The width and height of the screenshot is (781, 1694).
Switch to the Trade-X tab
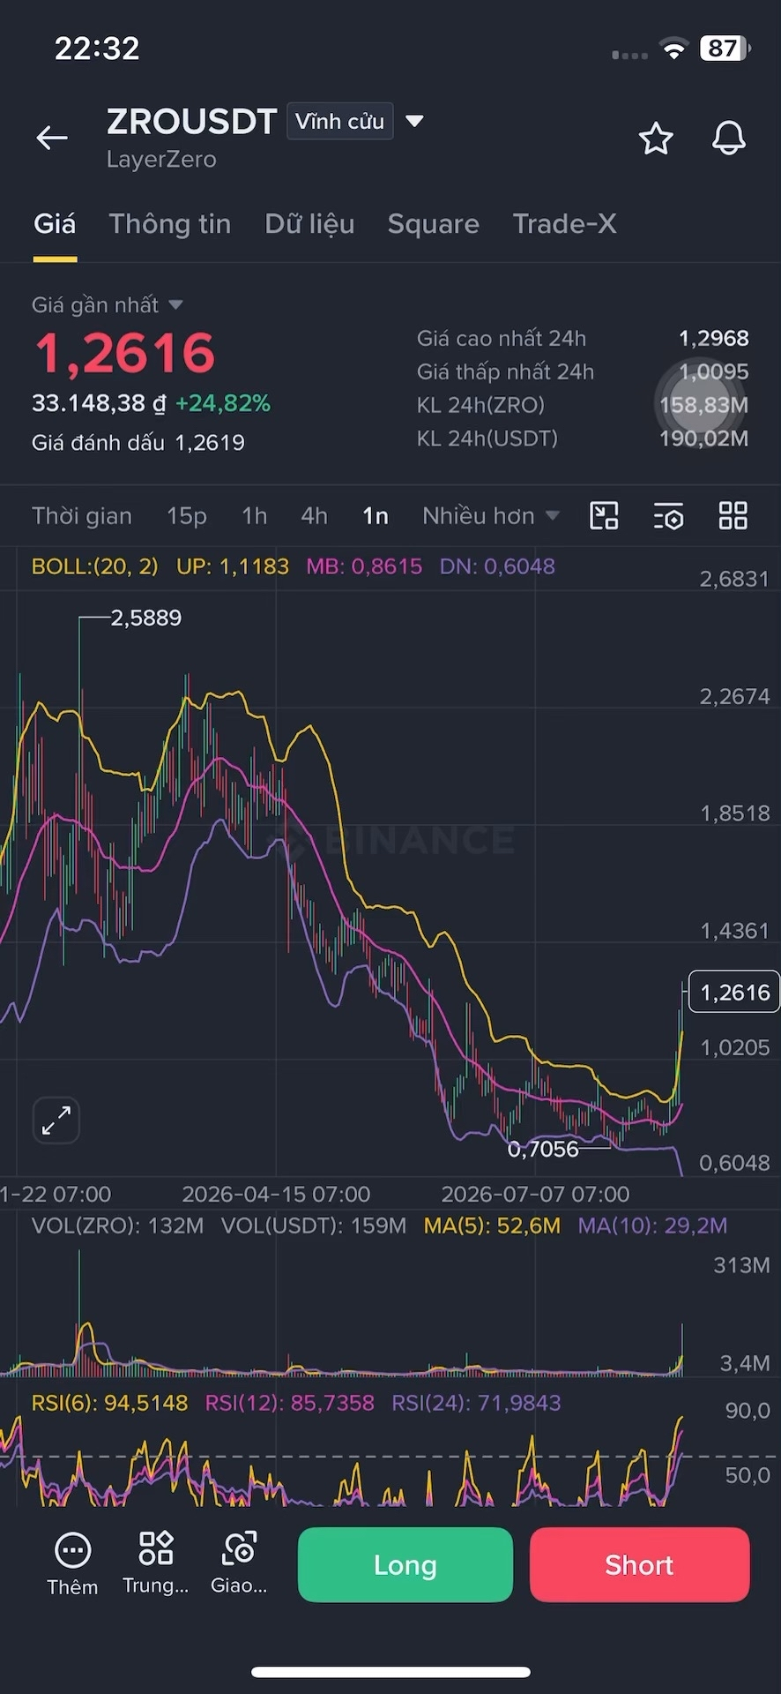pos(564,224)
